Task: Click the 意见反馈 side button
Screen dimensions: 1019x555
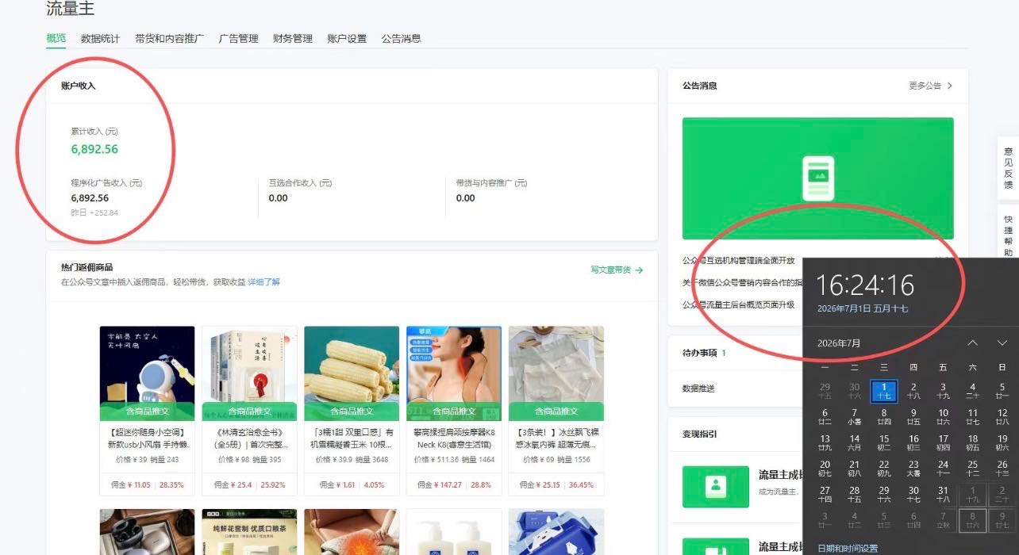Action: tap(1008, 167)
